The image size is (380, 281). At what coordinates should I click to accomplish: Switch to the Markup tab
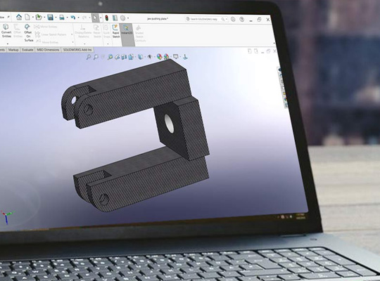click(x=13, y=50)
